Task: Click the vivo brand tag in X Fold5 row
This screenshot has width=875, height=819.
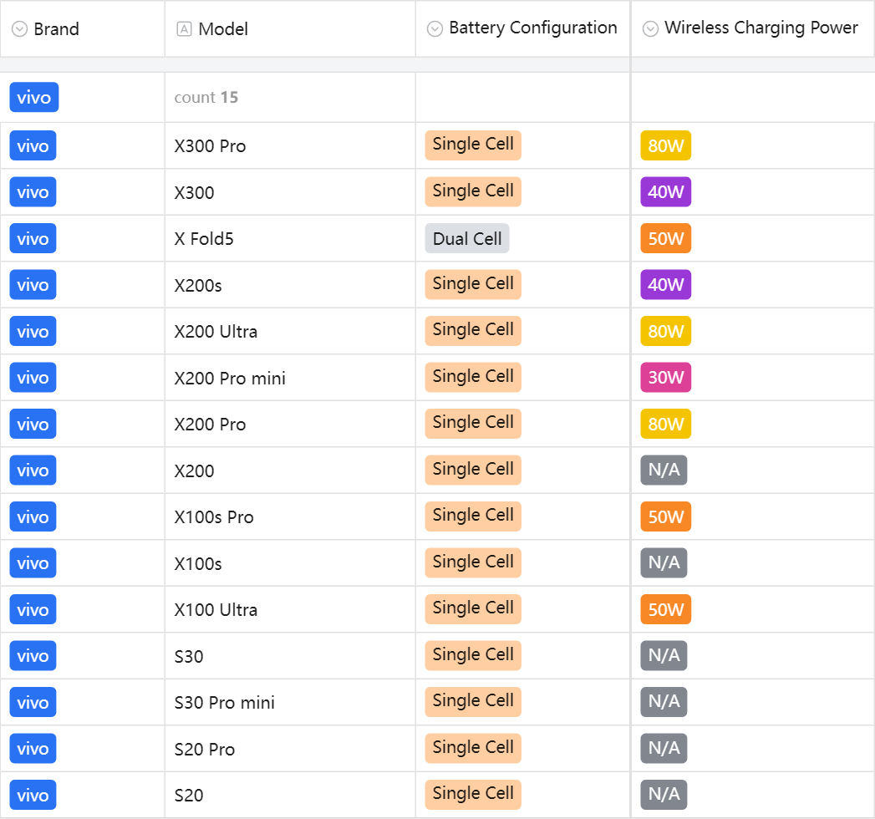Action: [33, 238]
